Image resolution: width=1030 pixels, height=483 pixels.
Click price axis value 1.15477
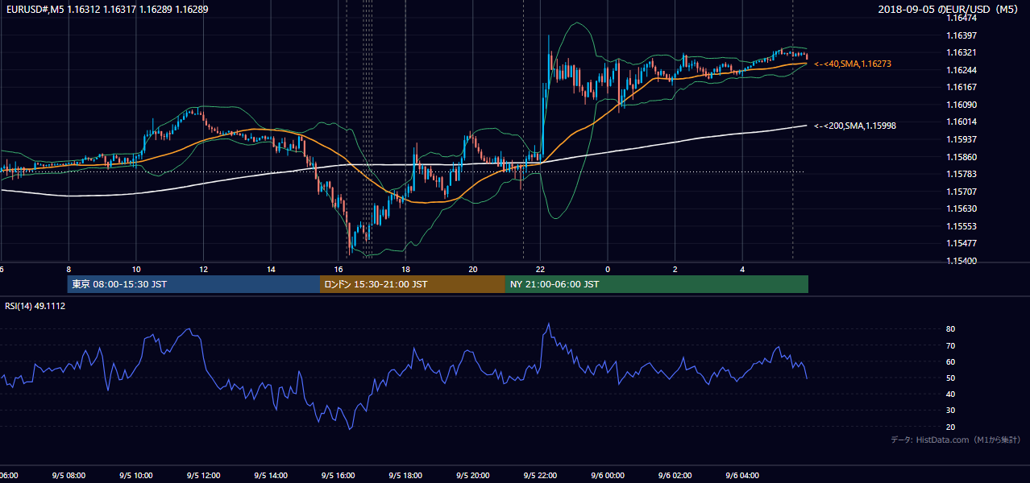(x=961, y=244)
